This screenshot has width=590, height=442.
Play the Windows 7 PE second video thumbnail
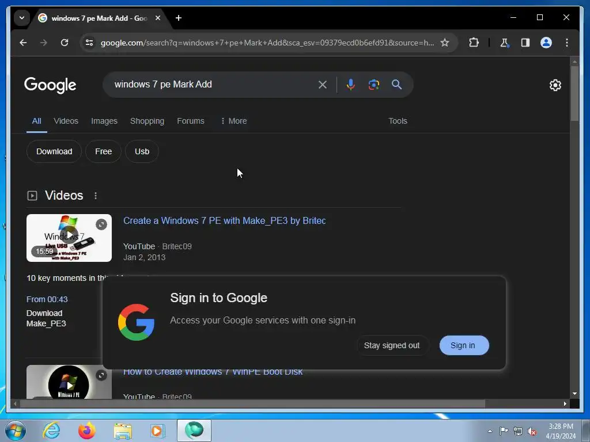tap(69, 382)
